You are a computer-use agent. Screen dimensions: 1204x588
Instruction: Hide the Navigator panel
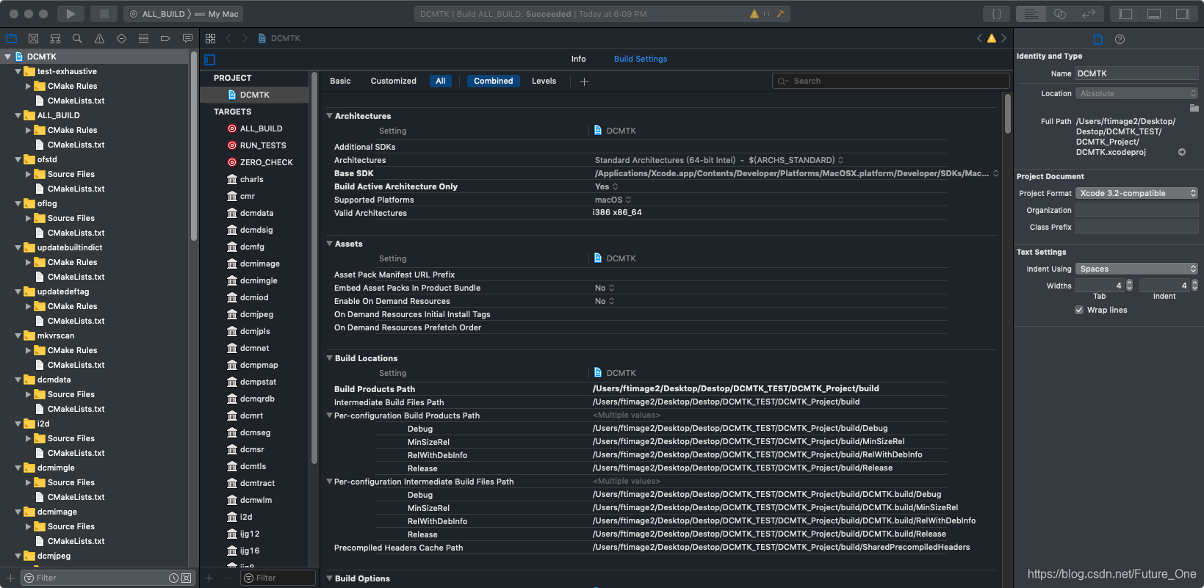(1125, 14)
